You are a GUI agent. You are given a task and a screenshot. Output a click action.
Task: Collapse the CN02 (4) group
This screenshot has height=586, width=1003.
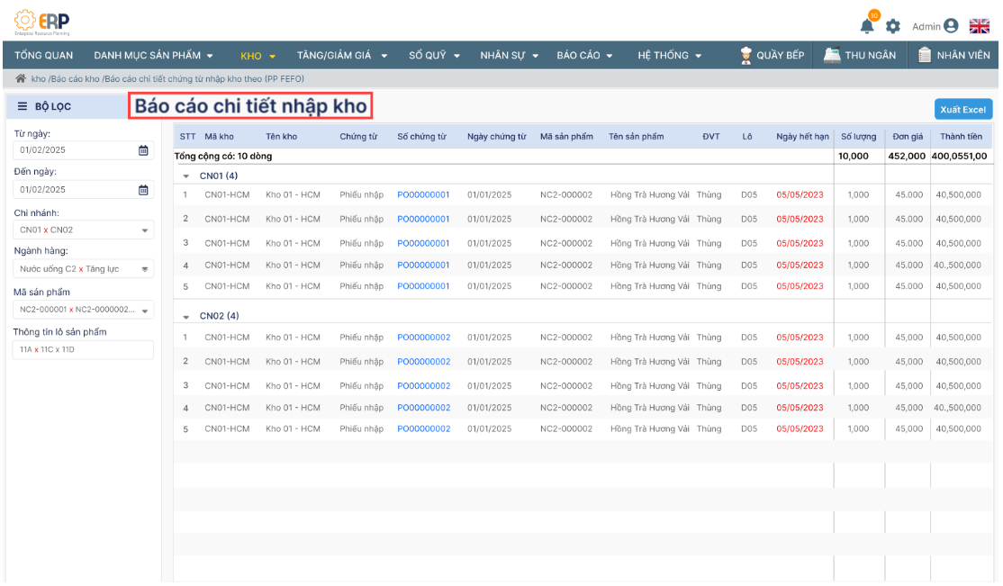186,317
